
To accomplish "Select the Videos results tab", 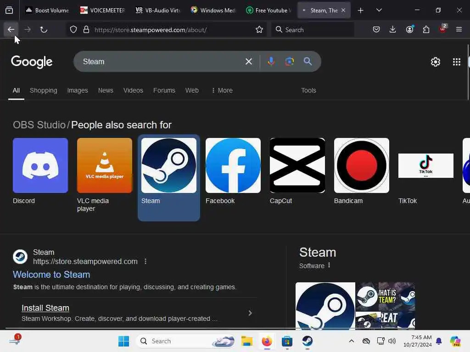I will pos(133,90).
